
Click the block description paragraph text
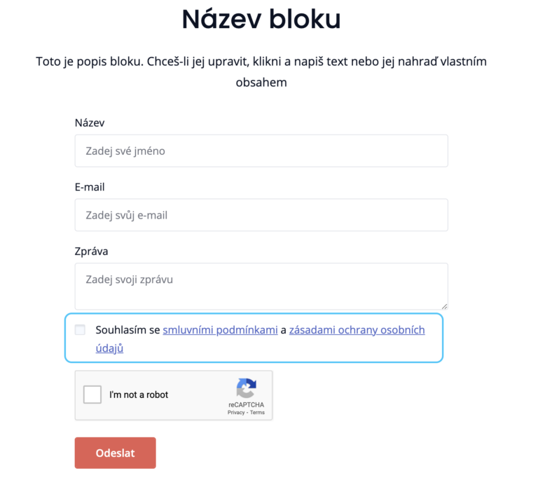(x=261, y=71)
